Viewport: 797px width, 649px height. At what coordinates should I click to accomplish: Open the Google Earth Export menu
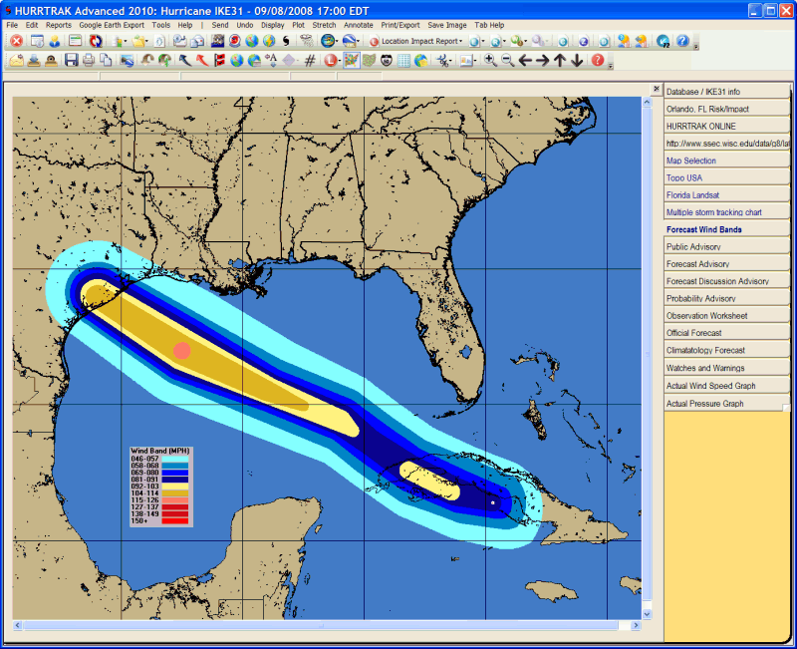tap(112, 24)
